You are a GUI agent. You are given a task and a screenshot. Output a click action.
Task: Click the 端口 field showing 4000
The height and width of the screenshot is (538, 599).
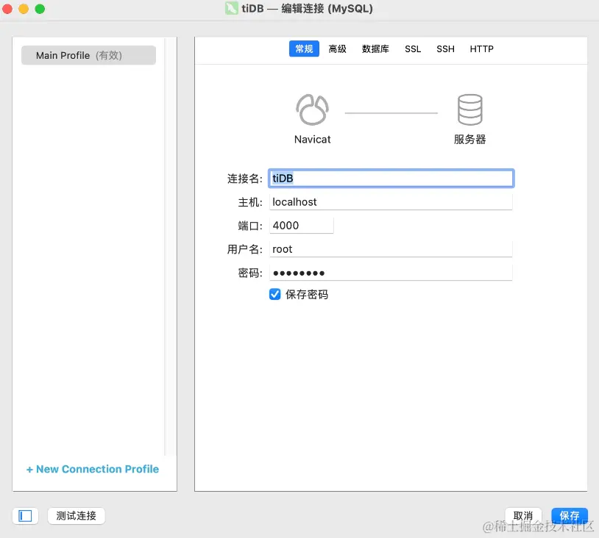click(x=302, y=226)
